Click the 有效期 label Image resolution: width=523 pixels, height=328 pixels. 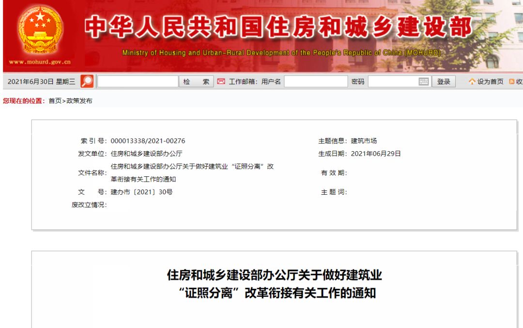tap(334, 172)
